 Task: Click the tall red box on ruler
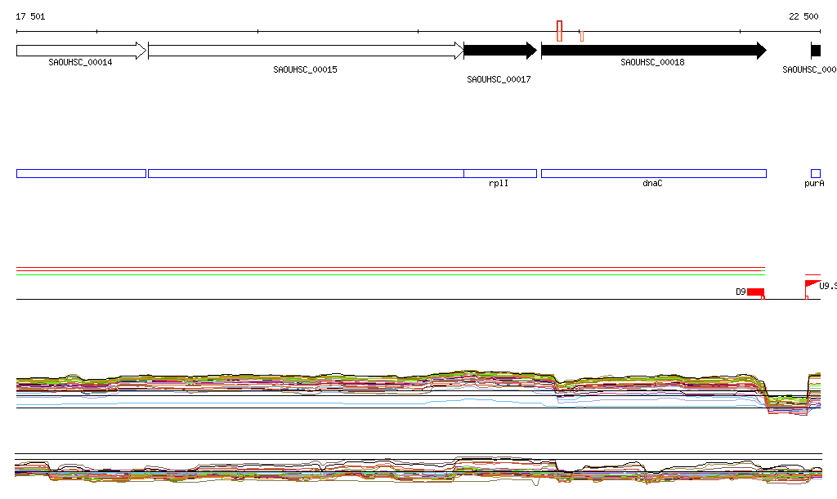point(559,31)
